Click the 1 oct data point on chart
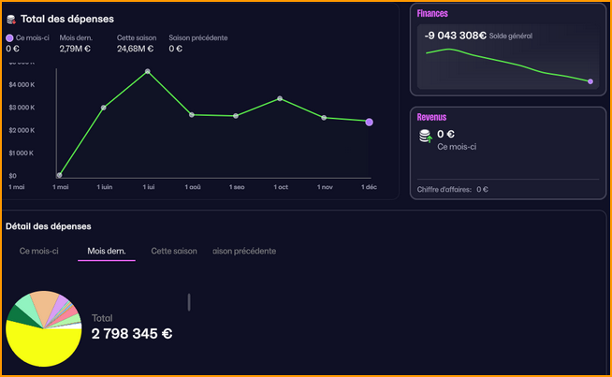This screenshot has height=377, width=612. tap(280, 98)
